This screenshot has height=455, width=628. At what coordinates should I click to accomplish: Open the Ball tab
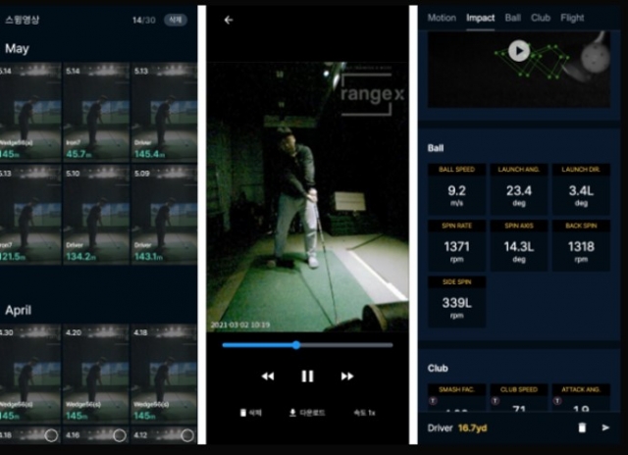click(x=512, y=18)
